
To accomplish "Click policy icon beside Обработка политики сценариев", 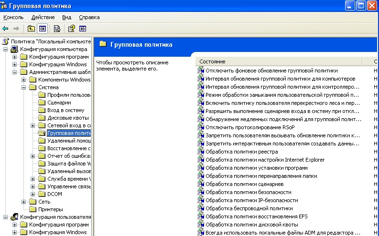I will point(201,184).
